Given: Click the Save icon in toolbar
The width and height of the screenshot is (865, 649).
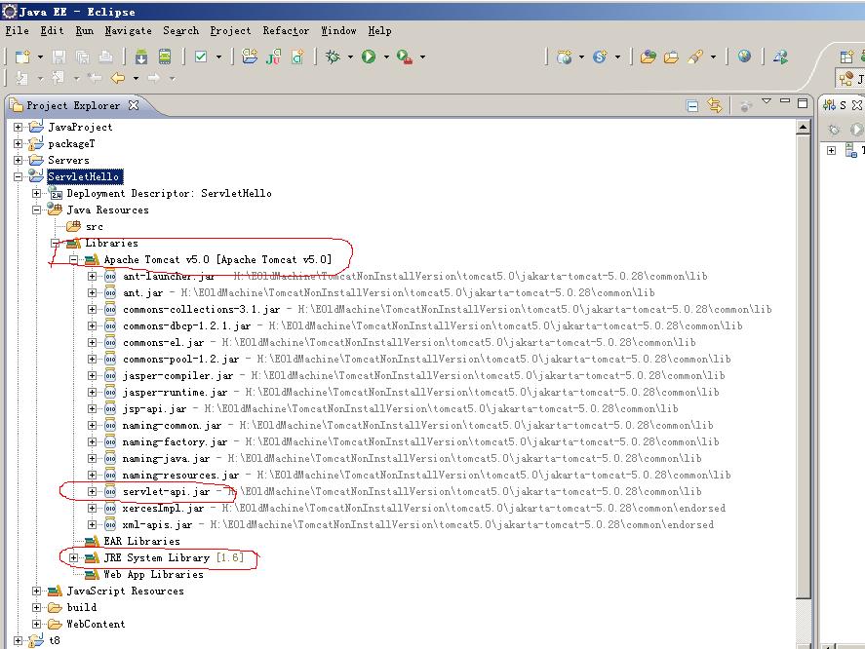Looking at the screenshot, I should tap(59, 57).
